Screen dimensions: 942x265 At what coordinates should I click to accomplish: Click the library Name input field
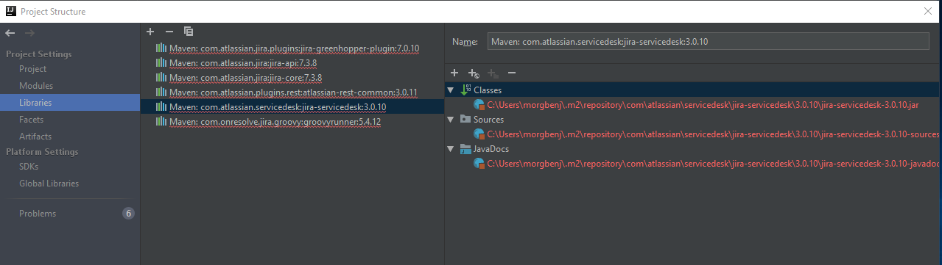click(x=709, y=42)
